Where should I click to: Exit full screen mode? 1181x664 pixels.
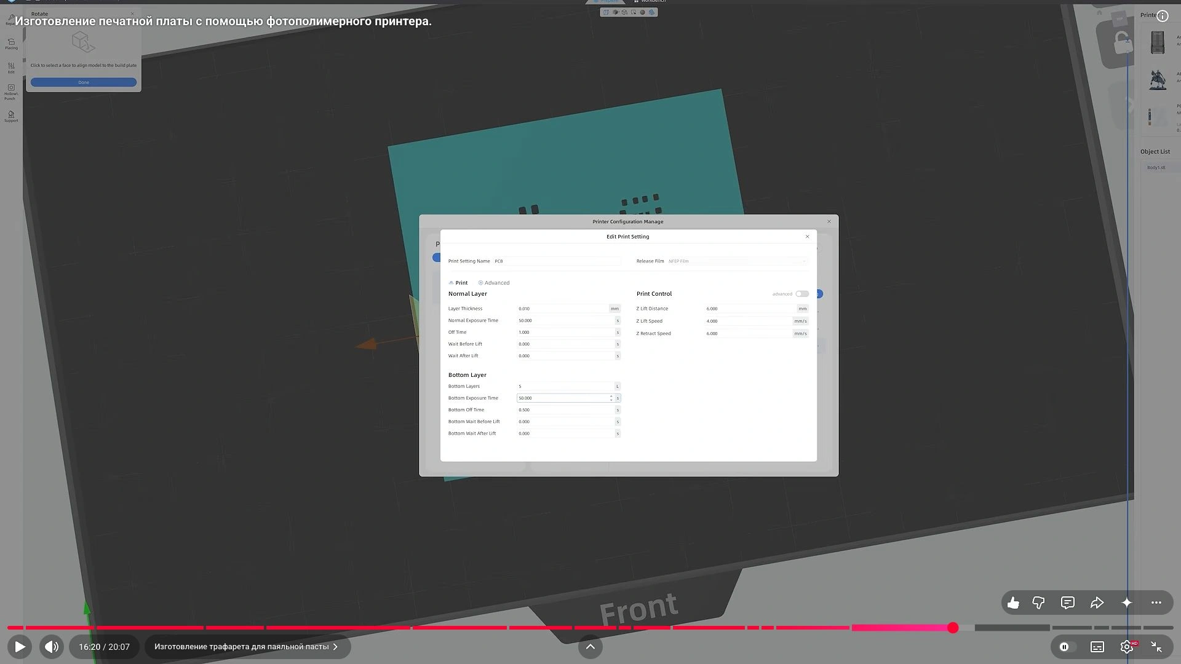coord(1156,647)
